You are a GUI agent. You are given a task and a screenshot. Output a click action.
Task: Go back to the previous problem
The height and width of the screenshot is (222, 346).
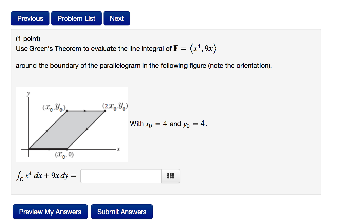click(30, 18)
